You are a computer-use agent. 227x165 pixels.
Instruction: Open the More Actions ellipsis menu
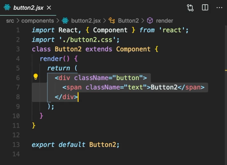coord(219,7)
